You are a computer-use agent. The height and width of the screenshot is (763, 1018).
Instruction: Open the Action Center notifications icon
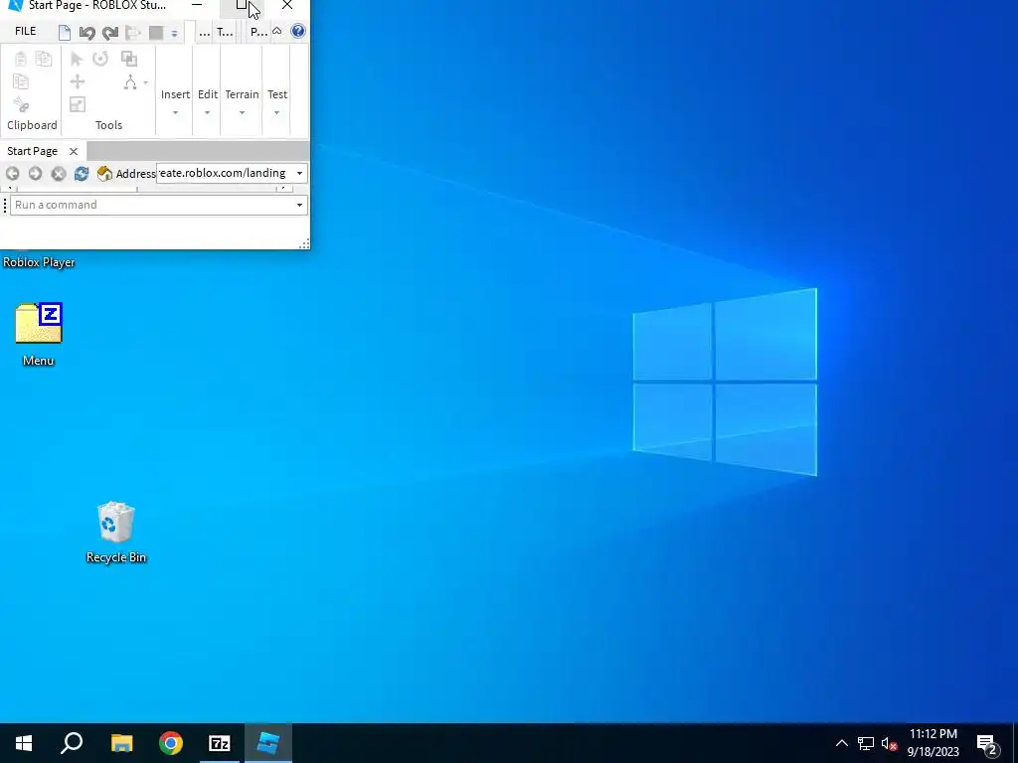click(x=988, y=743)
